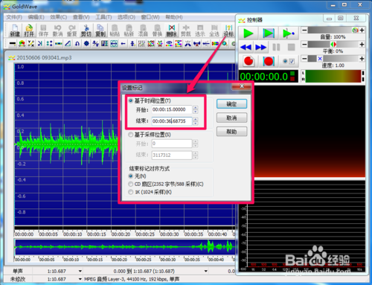372x285 pixels.
Task: Open the Options (选项) menu
Action: pyautogui.click(x=126, y=17)
